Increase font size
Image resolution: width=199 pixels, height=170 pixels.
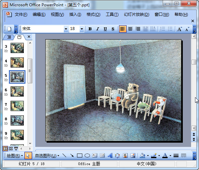179,29
